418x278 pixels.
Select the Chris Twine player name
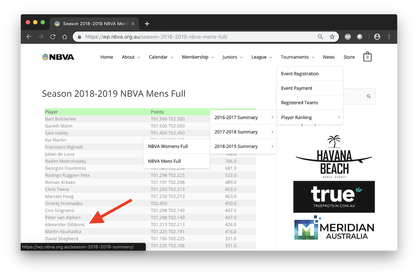[x=57, y=189]
